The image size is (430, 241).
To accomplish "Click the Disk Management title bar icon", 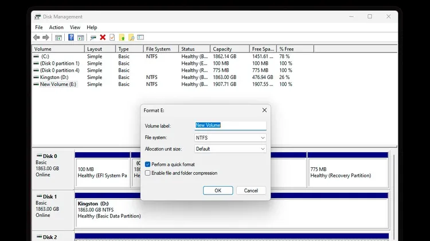I will tap(38, 17).
